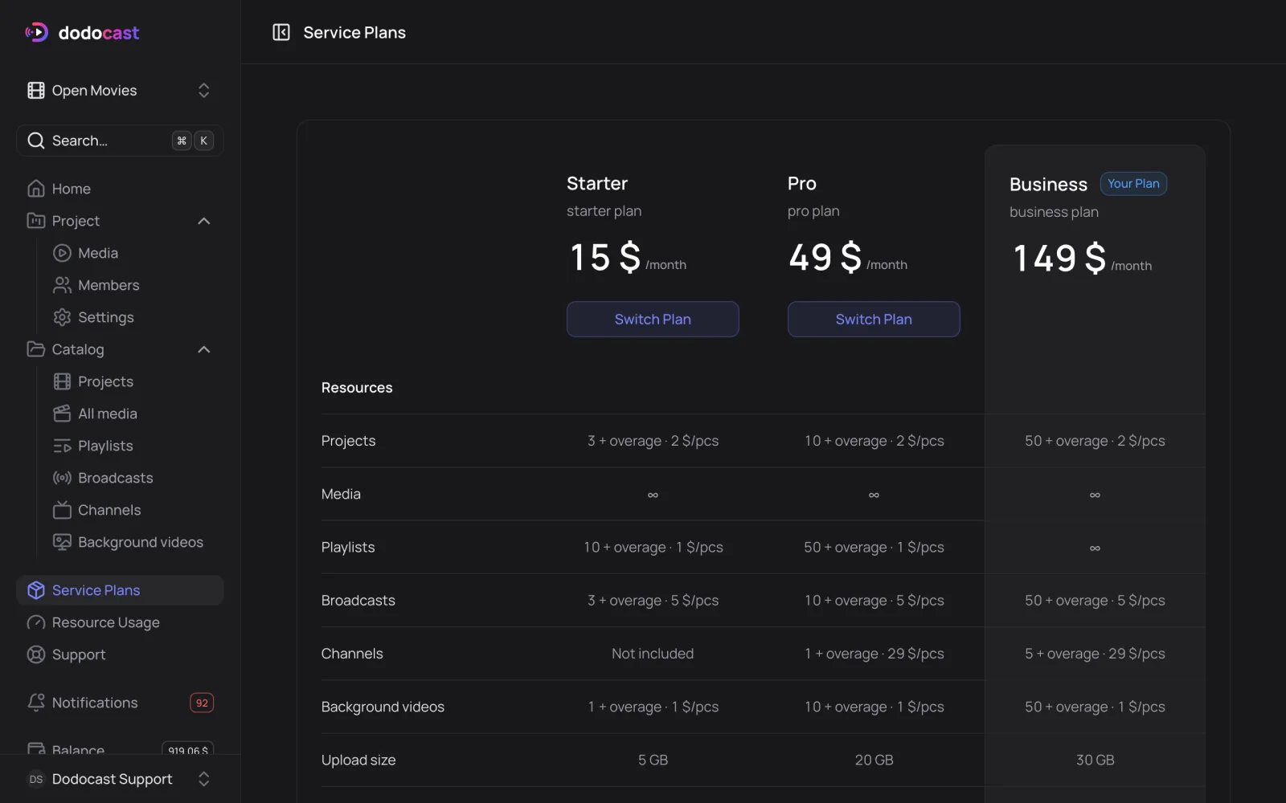Image resolution: width=1286 pixels, height=803 pixels.
Task: Collapse the Project section chevron
Action: click(x=204, y=221)
